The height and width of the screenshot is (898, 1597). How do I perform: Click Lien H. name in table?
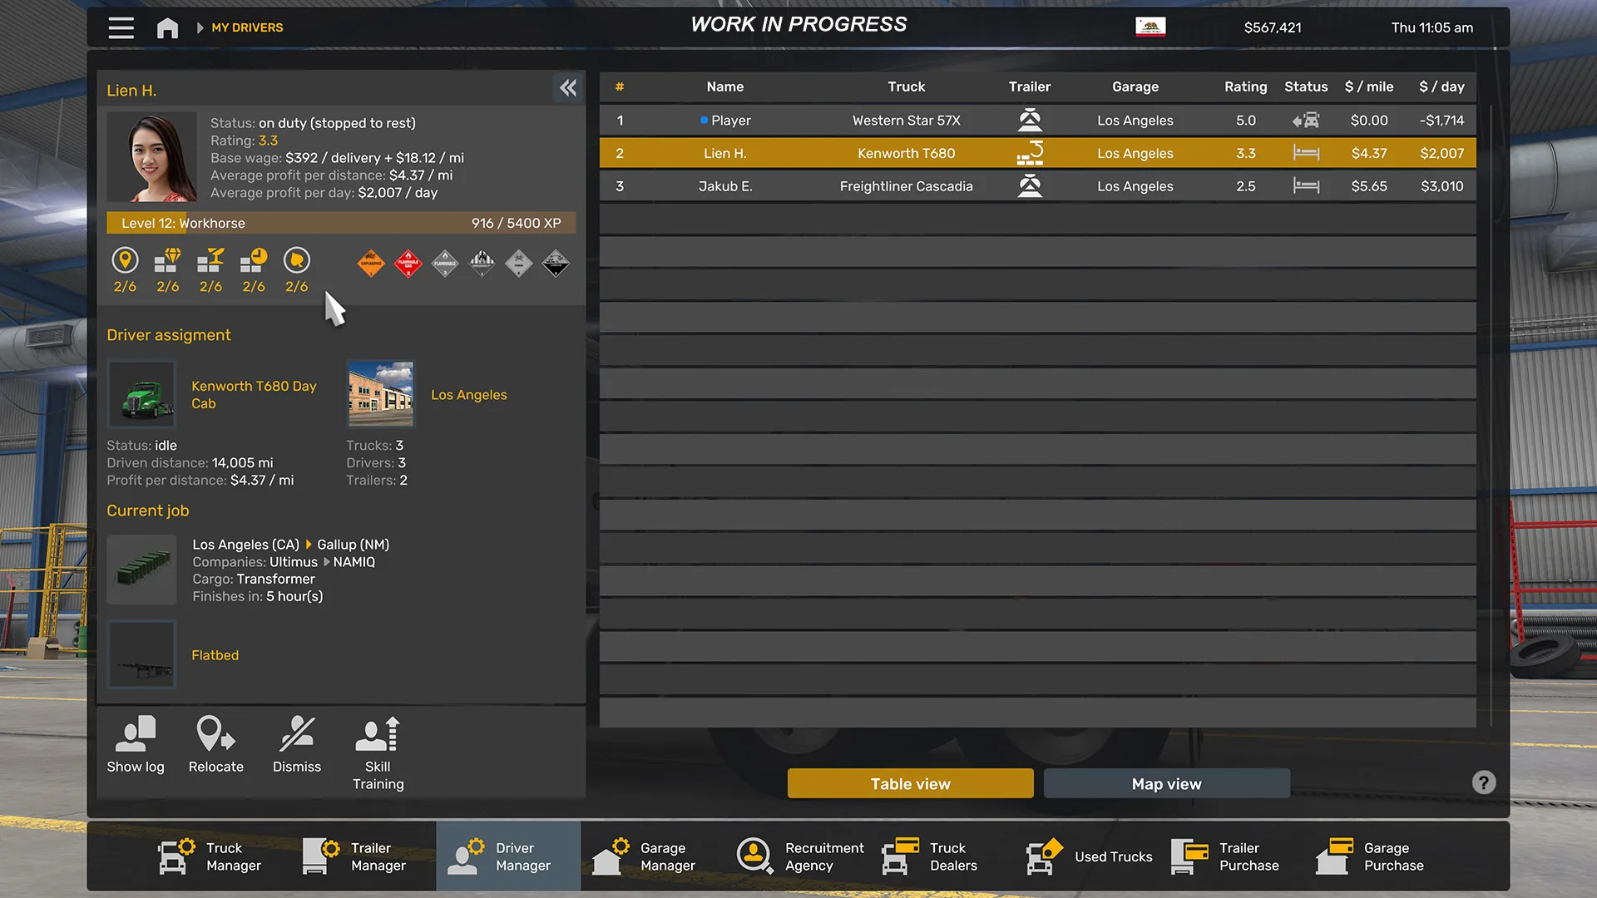(x=725, y=153)
